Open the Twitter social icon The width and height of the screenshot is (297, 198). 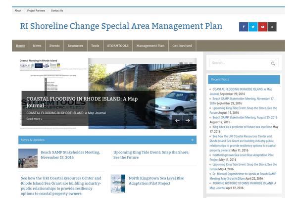click(253, 27)
